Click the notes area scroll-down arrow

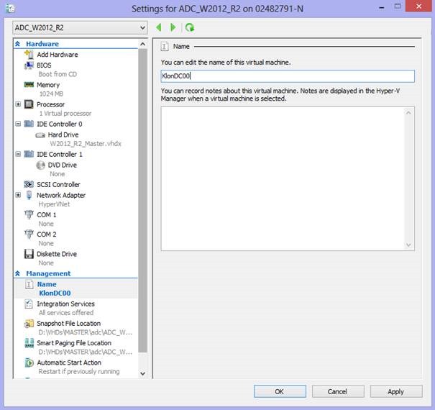pyautogui.click(x=408, y=245)
